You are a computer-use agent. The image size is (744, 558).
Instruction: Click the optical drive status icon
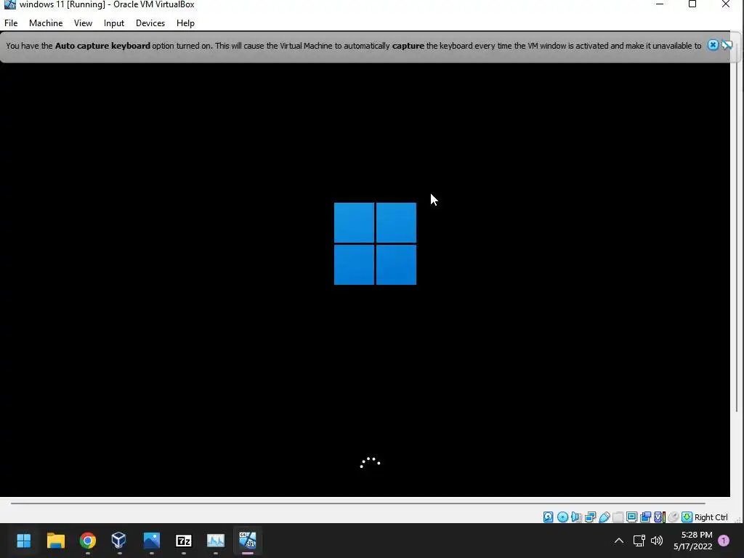click(x=563, y=517)
